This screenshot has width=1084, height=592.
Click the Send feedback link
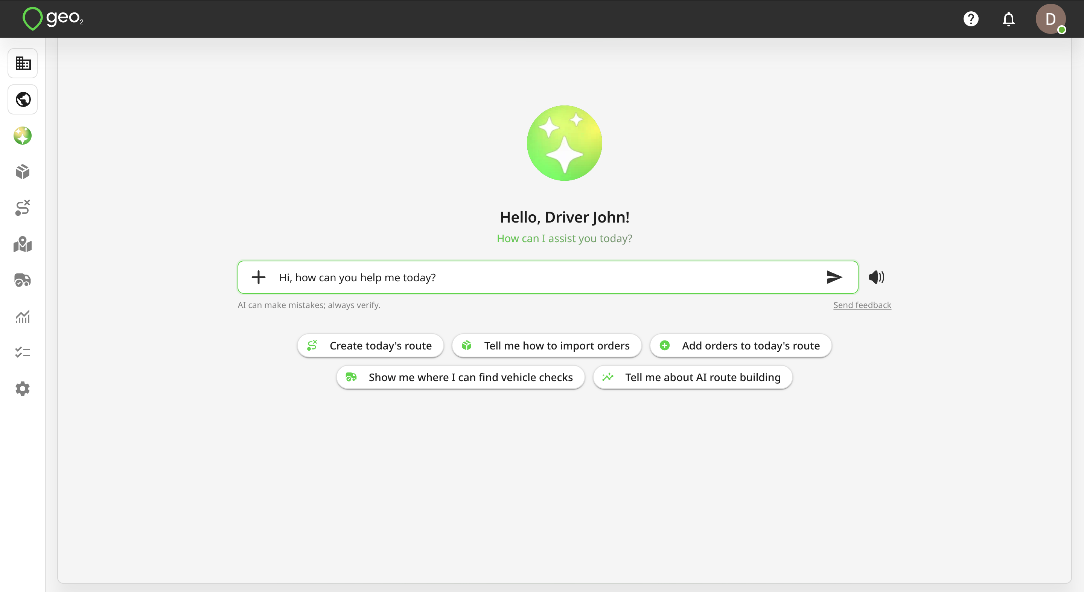862,305
